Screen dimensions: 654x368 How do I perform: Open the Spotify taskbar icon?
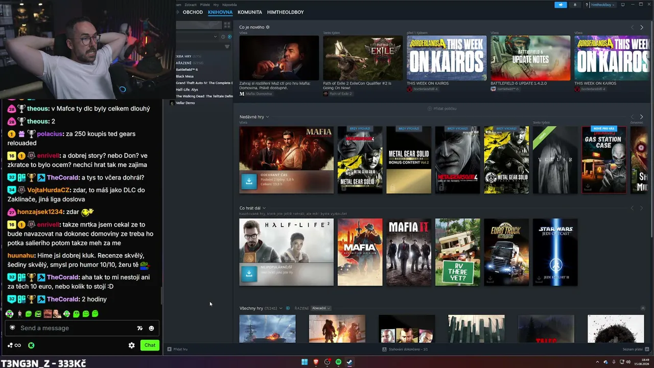pos(339,362)
